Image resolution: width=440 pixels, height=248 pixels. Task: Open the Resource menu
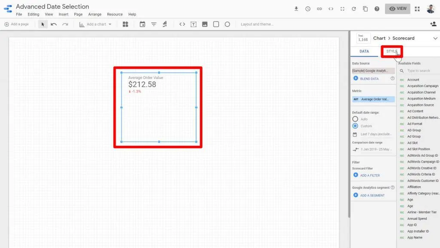(x=114, y=14)
